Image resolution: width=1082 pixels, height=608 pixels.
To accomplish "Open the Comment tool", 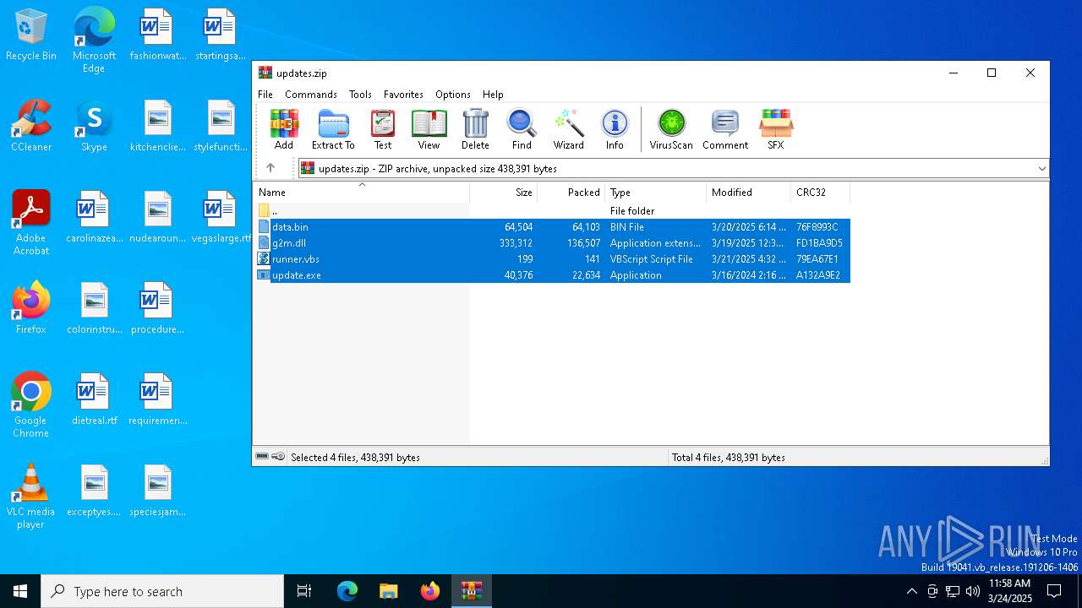I will pyautogui.click(x=725, y=129).
